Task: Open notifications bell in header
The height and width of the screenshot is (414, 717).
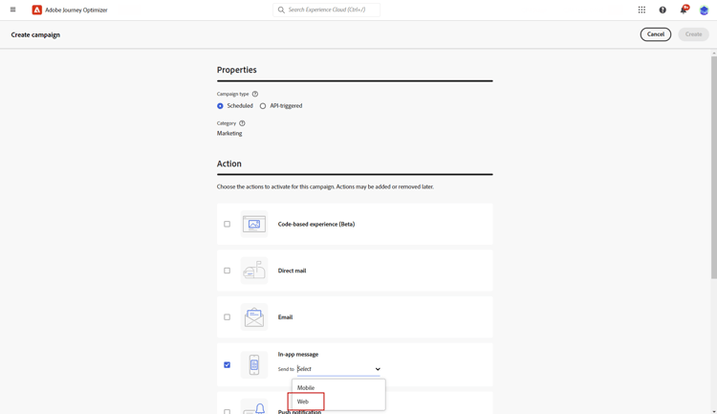Action: click(684, 10)
